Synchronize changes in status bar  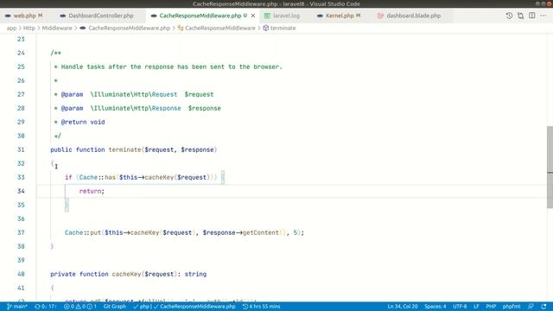pyautogui.click(x=45, y=307)
